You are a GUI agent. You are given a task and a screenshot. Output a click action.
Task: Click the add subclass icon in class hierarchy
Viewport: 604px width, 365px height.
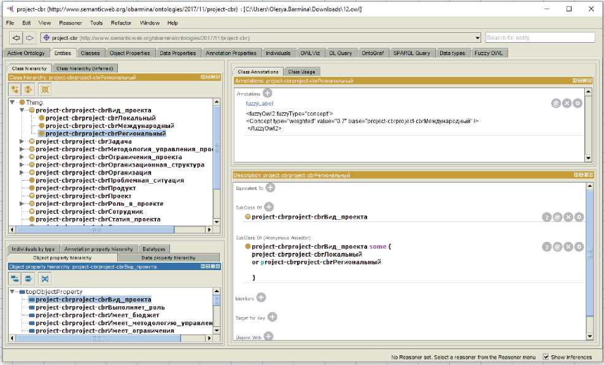pyautogui.click(x=15, y=89)
